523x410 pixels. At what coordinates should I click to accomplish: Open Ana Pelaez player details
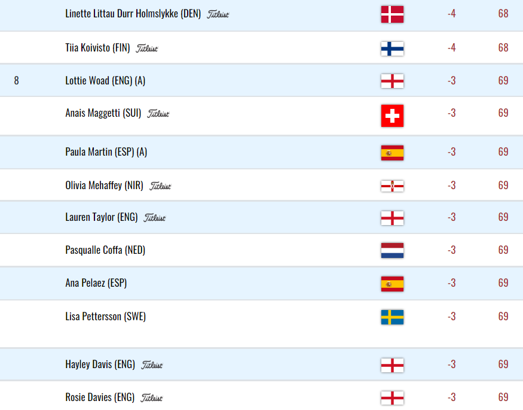click(x=96, y=283)
